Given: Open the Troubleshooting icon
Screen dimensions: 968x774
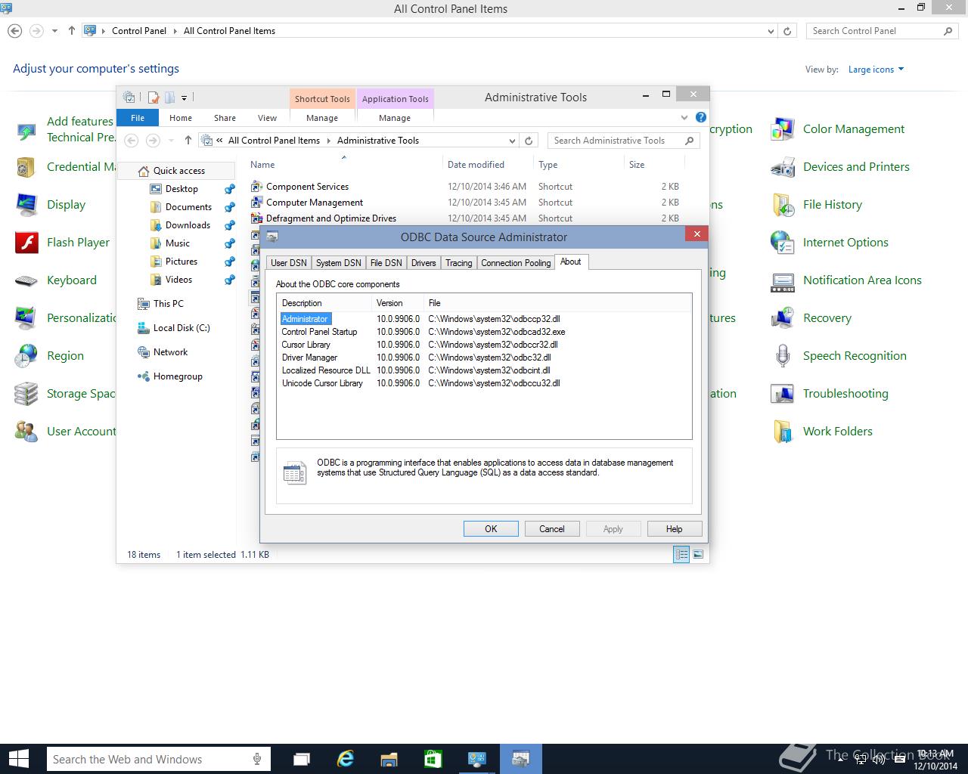Looking at the screenshot, I should 783,394.
